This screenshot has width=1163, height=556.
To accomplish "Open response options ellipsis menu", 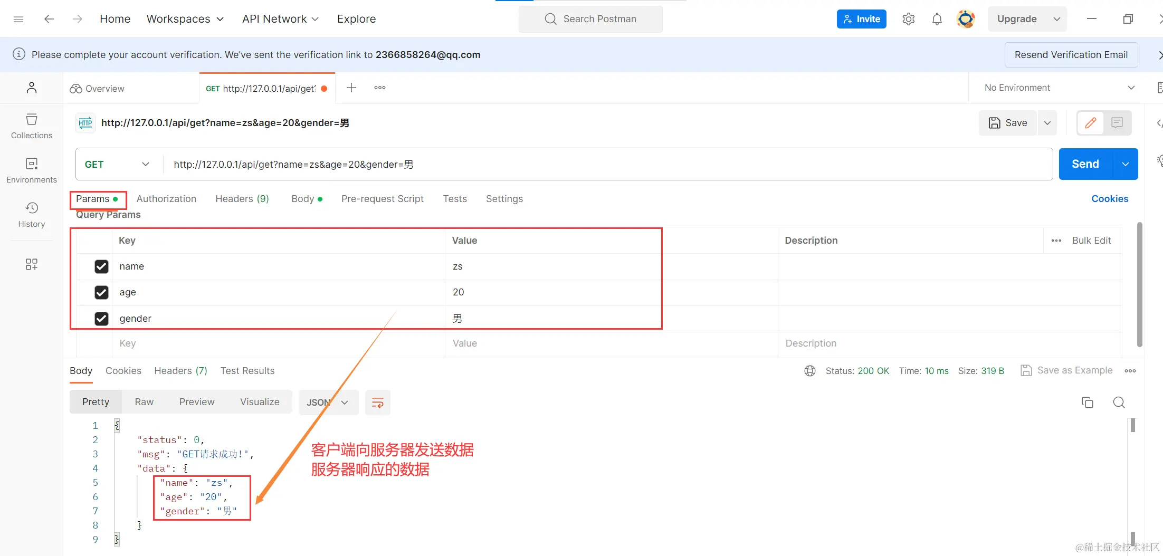I will coord(1130,371).
